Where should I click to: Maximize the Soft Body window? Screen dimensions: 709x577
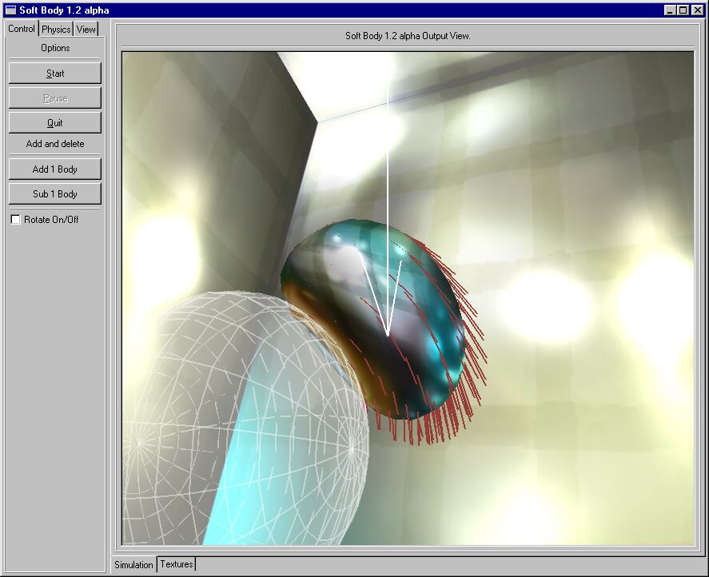[x=683, y=10]
